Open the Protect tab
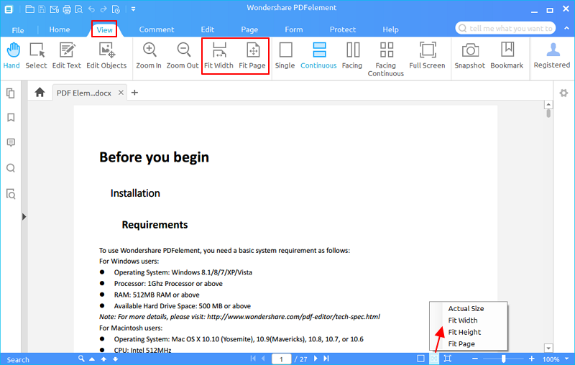Viewport: 575px width, 365px height. coord(343,29)
